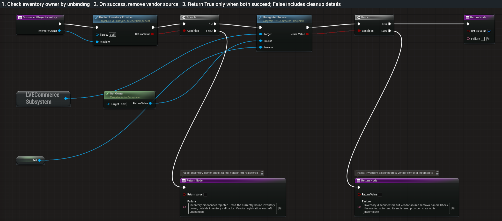The image size is (502, 221).
Task: Click the flag icon beside the empty Failure field
Action: pyautogui.click(x=488, y=39)
